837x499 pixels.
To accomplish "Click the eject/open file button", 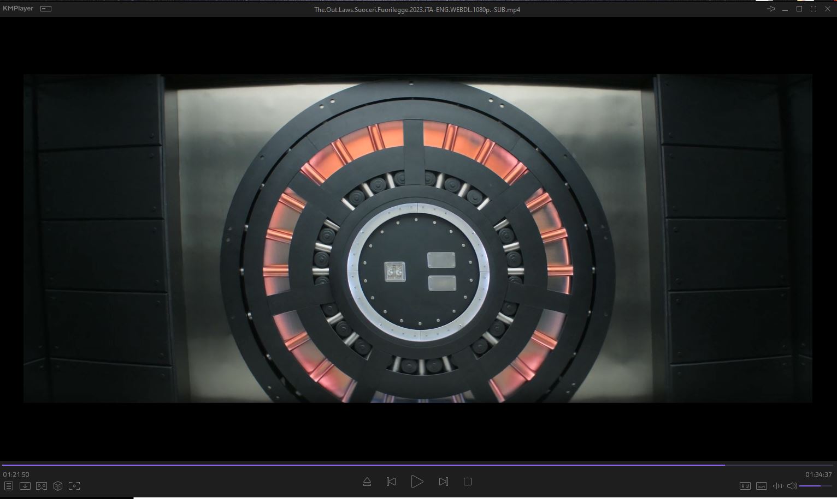I will pyautogui.click(x=367, y=482).
